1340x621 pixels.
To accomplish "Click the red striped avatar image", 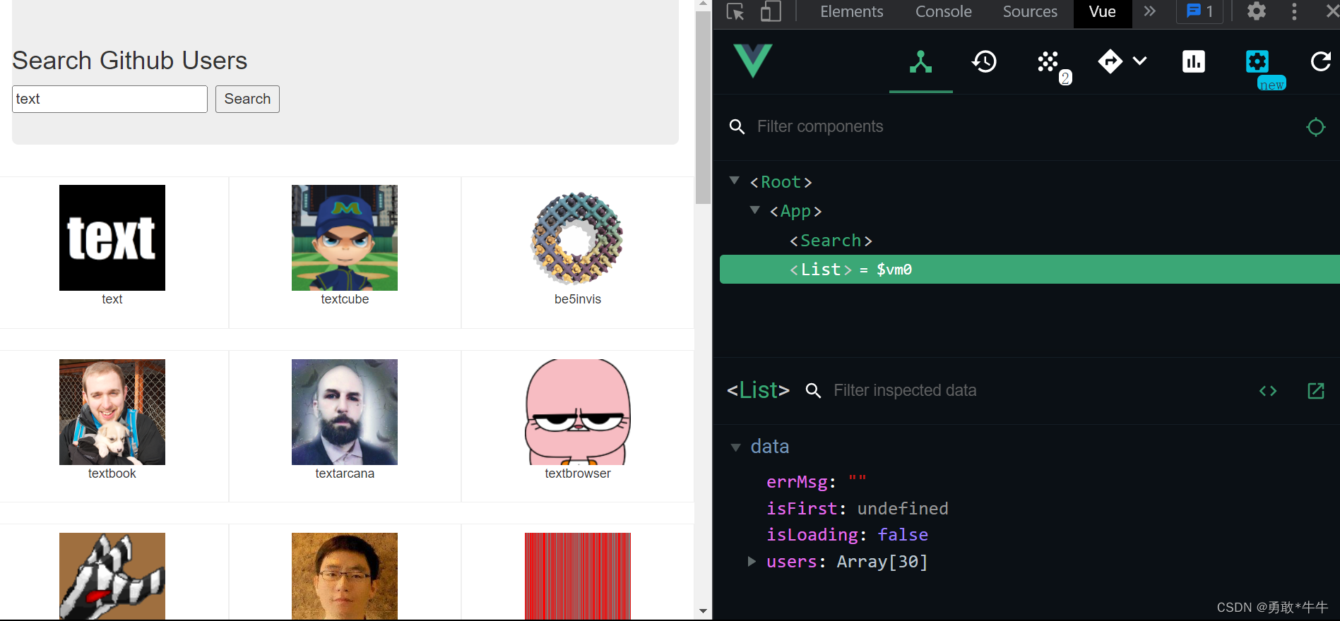I will click(578, 576).
